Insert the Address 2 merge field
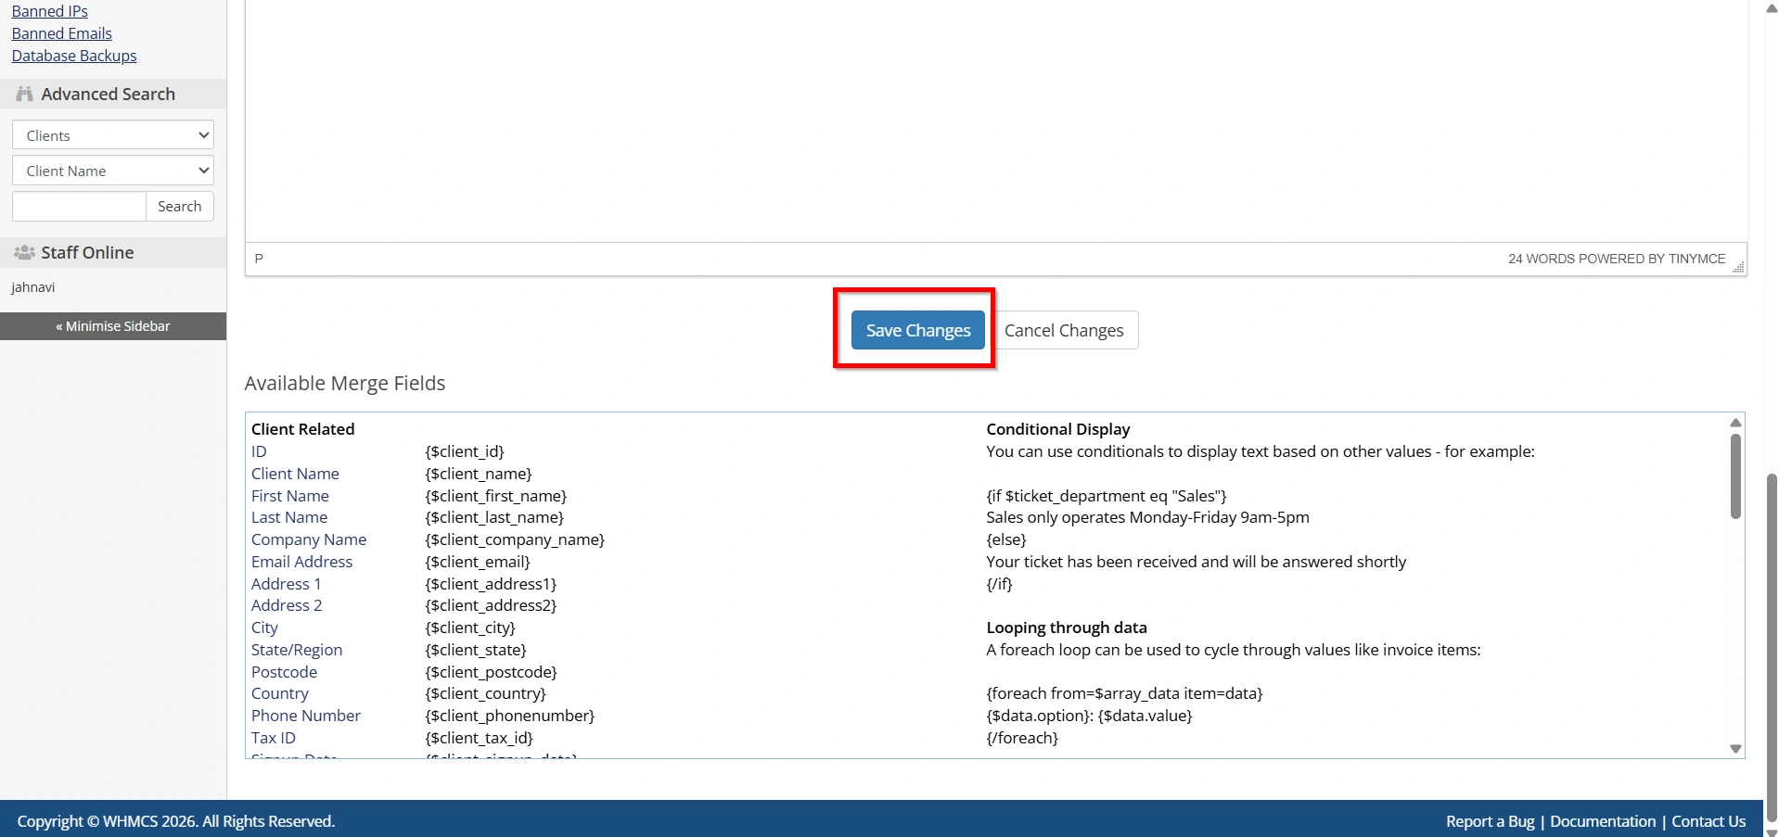This screenshot has width=1779, height=837. click(x=287, y=605)
